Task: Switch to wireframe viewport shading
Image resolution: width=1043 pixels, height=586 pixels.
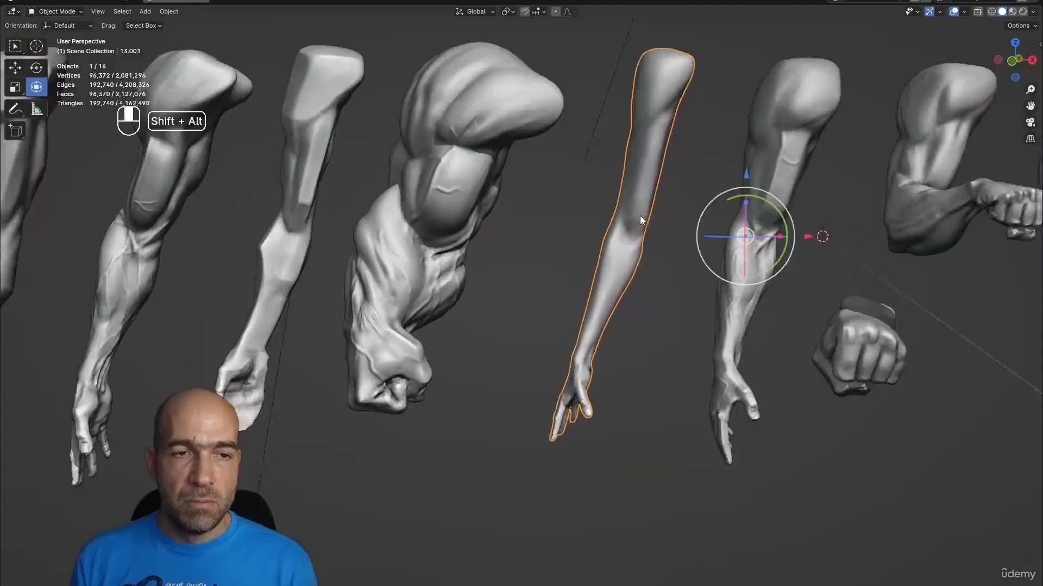Action: coord(992,11)
